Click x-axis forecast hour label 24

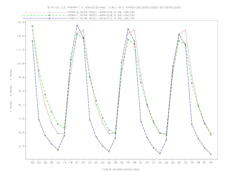(x=83, y=163)
